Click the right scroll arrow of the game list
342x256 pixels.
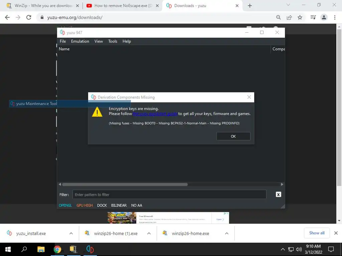282,184
